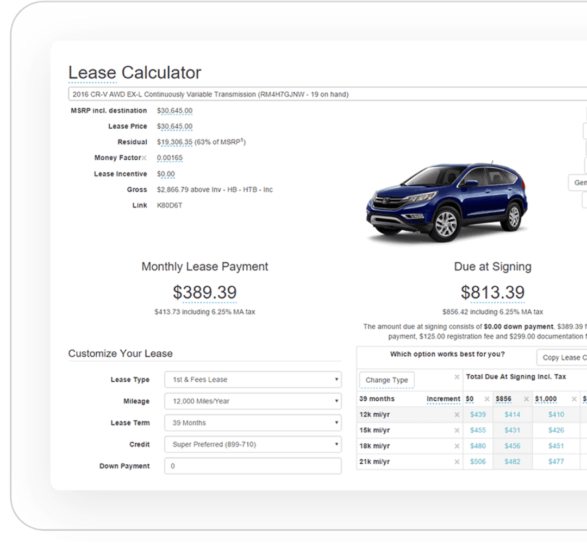
Task: Select $410 payment for 12k mi/yr
Action: [557, 415]
